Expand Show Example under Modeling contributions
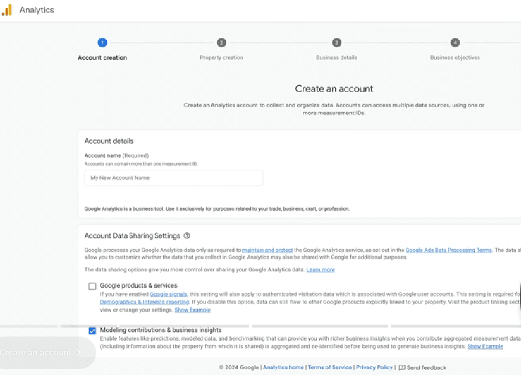Viewport: 521px width, 375px height. [x=485, y=346]
